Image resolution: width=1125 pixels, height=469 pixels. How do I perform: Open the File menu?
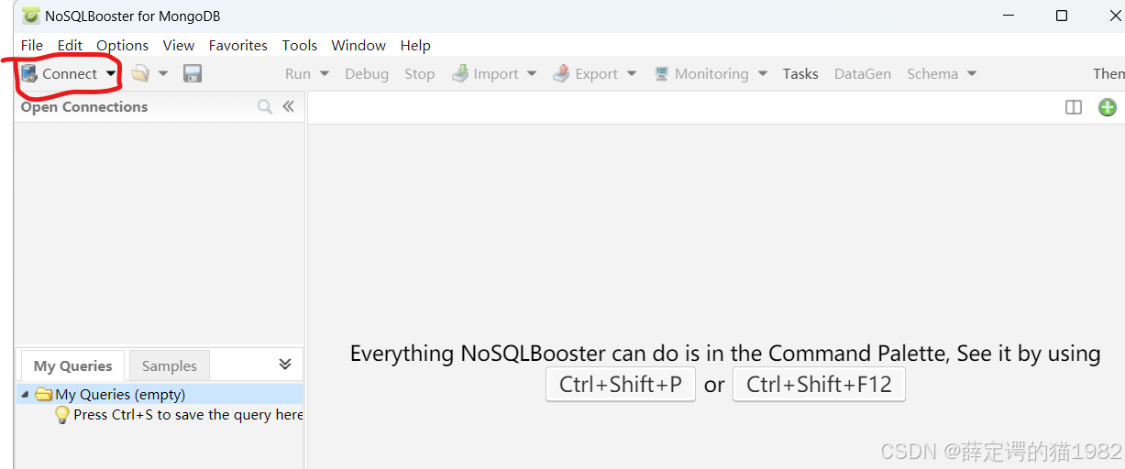[x=32, y=45]
